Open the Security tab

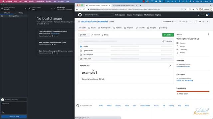(x=140, y=28)
